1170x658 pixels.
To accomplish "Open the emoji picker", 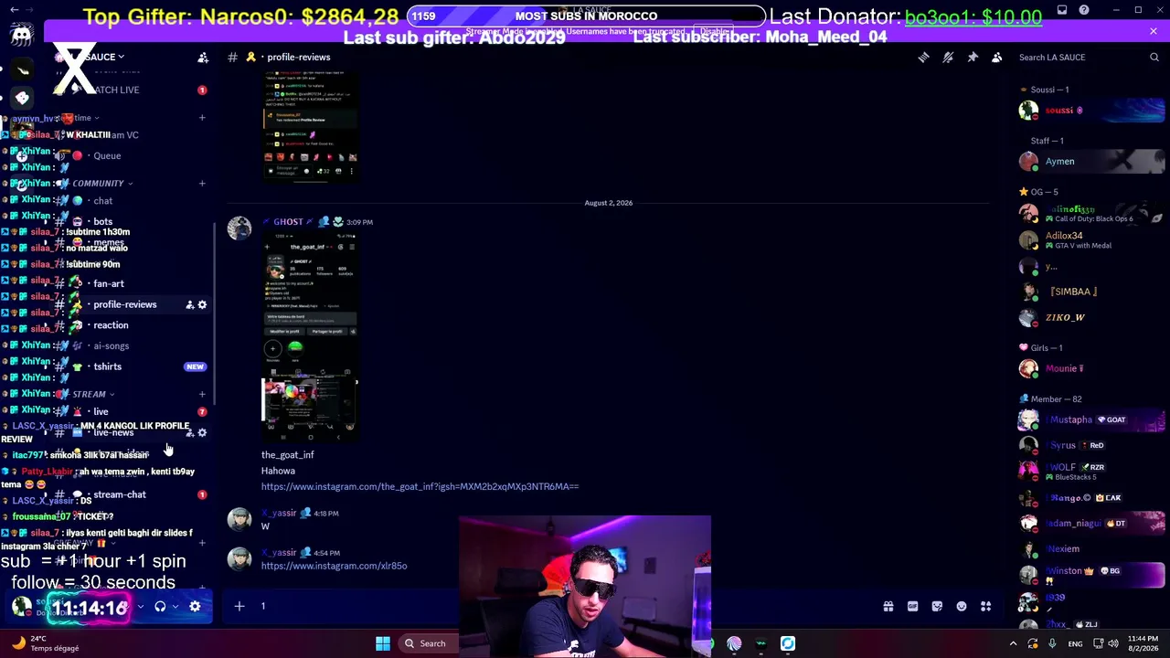I will (x=962, y=606).
